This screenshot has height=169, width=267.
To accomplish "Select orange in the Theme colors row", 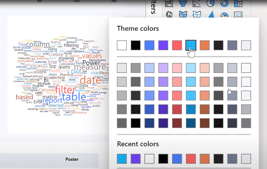I will (x=205, y=45).
